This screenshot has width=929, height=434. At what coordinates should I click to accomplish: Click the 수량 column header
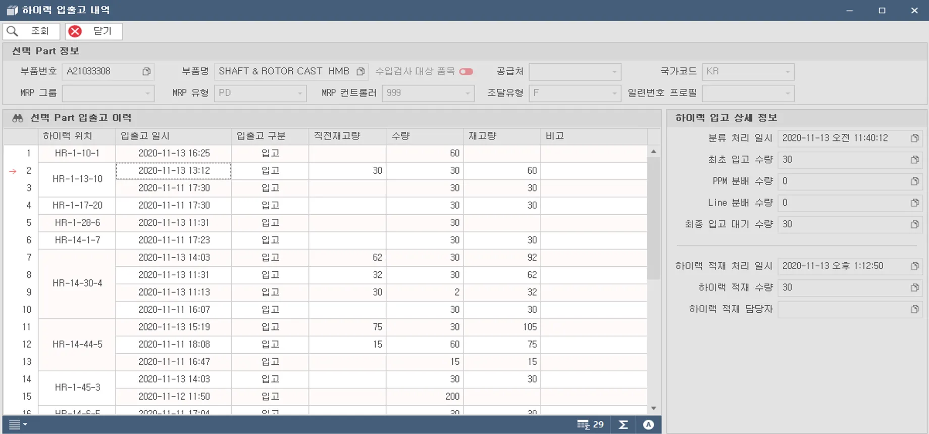tap(425, 136)
